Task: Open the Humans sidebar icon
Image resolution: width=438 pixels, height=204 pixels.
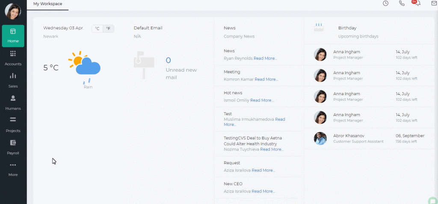Action: pos(13,98)
